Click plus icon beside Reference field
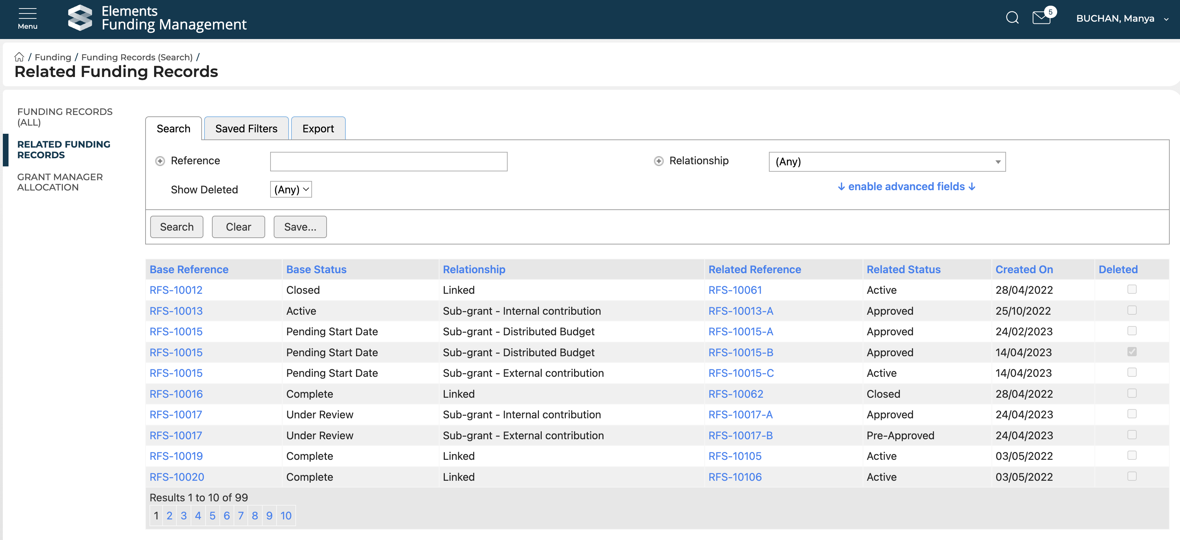 coord(160,161)
